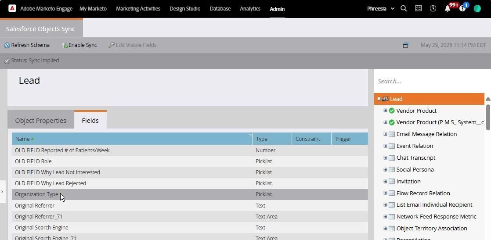Click the Lead people icon in tree
The image size is (491, 240).
385,99
